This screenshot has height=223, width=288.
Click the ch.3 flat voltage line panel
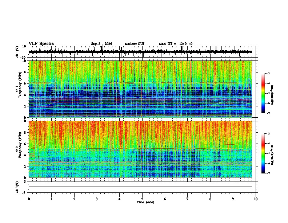pos(142,187)
